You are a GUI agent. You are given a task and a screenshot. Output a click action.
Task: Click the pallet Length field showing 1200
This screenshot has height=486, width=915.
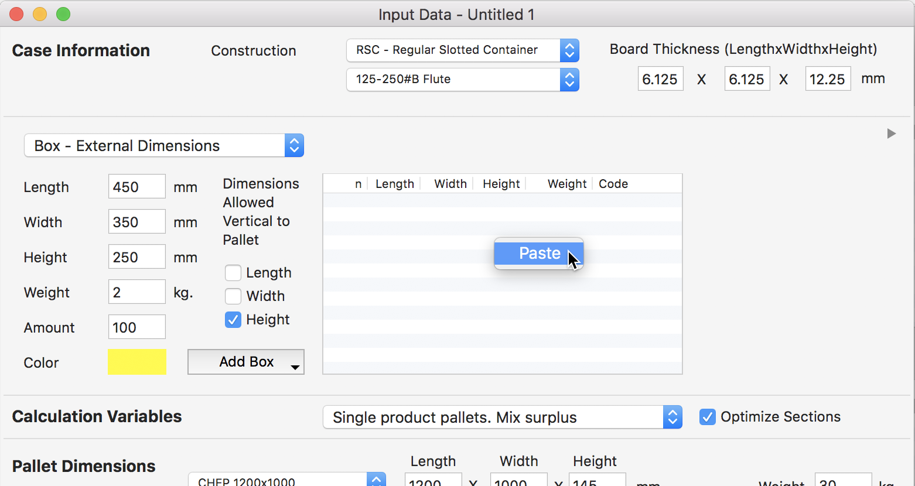(x=433, y=480)
